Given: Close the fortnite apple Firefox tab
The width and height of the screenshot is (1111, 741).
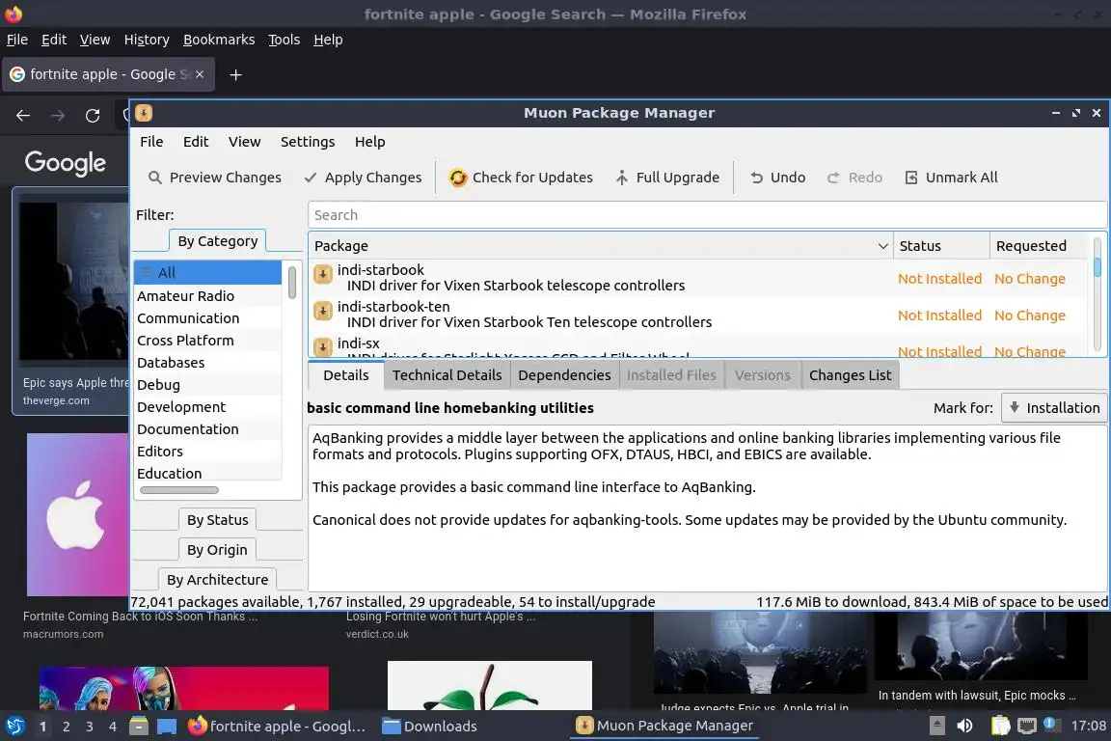Looking at the screenshot, I should point(200,73).
